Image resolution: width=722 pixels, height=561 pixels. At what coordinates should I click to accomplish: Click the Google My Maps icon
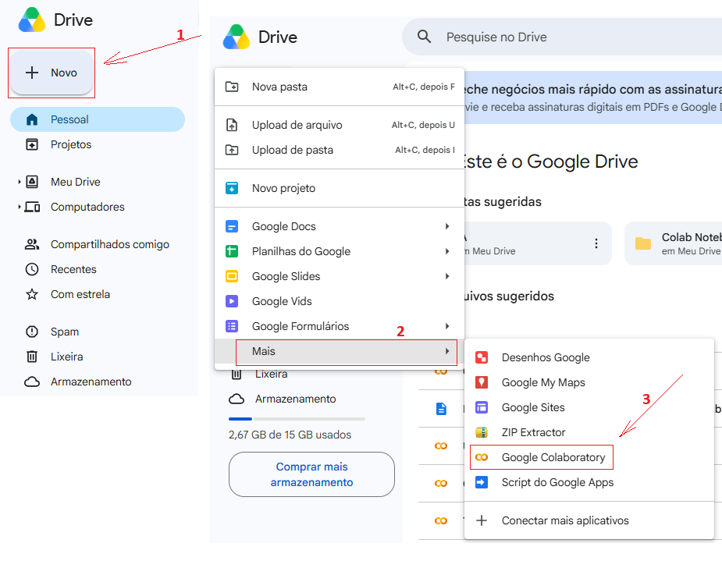click(x=482, y=382)
